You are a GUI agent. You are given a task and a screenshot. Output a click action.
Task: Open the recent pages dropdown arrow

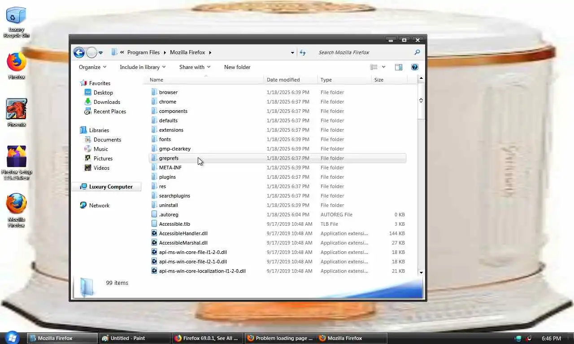100,53
